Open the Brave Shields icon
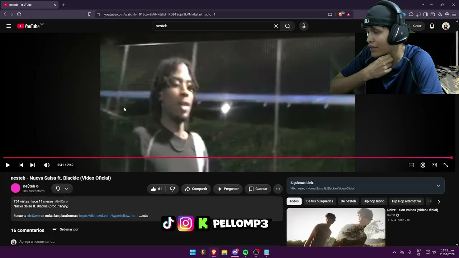459x258 pixels. pyautogui.click(x=341, y=14)
